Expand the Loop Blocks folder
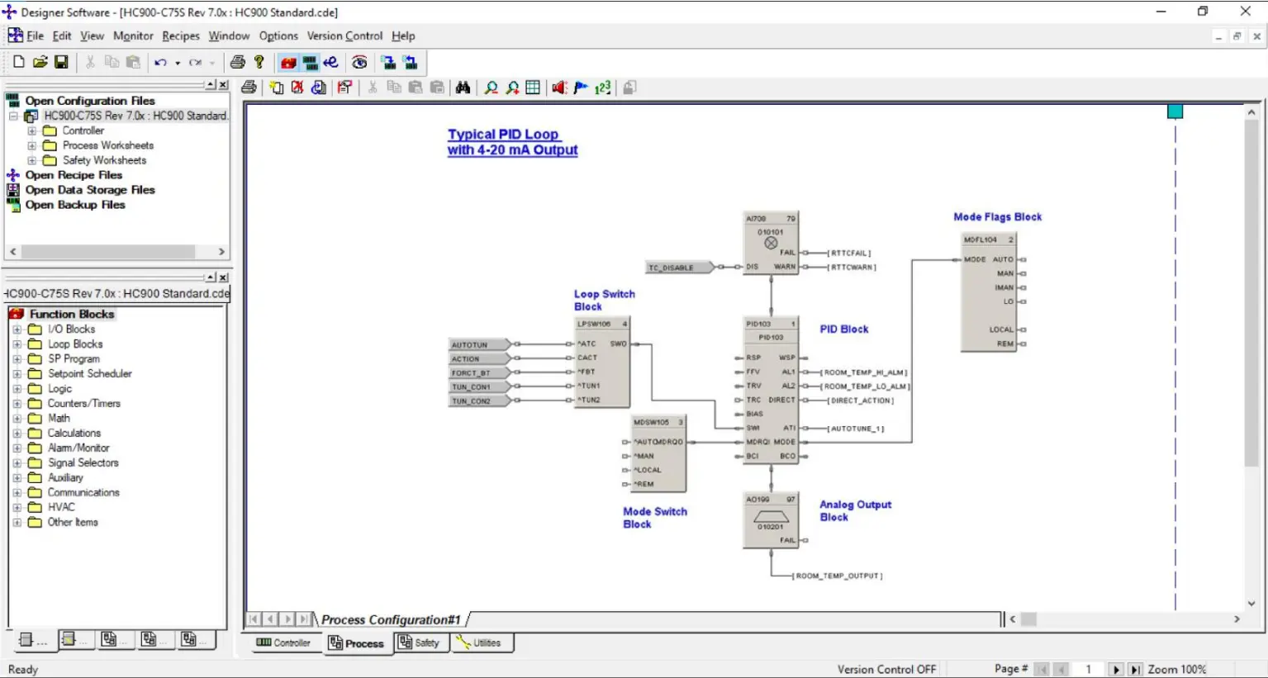This screenshot has height=678, width=1268. (x=17, y=344)
